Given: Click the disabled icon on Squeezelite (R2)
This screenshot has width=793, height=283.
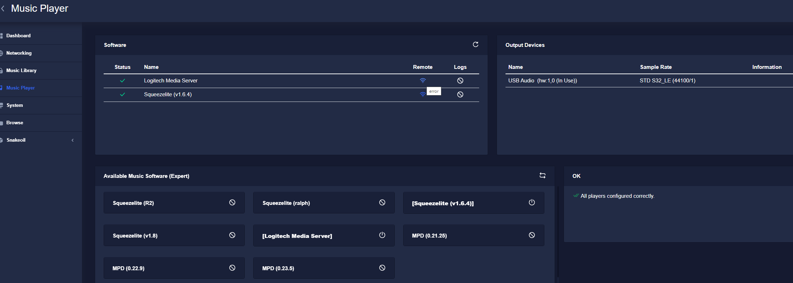Looking at the screenshot, I should click(x=232, y=202).
